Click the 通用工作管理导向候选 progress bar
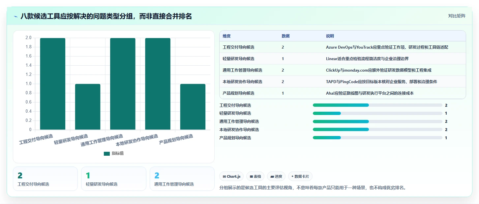 point(377,122)
